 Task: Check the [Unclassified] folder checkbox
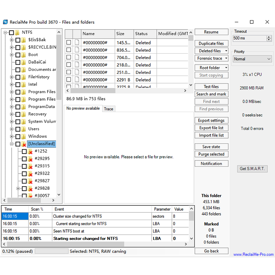[18, 144]
